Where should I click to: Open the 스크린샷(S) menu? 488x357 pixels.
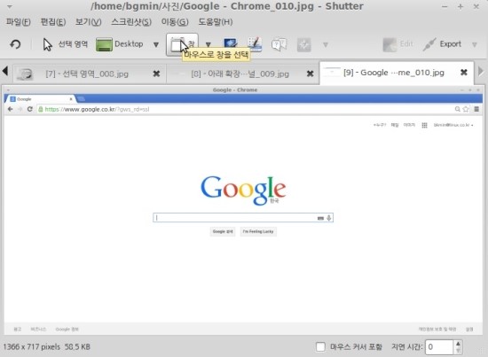pos(131,22)
